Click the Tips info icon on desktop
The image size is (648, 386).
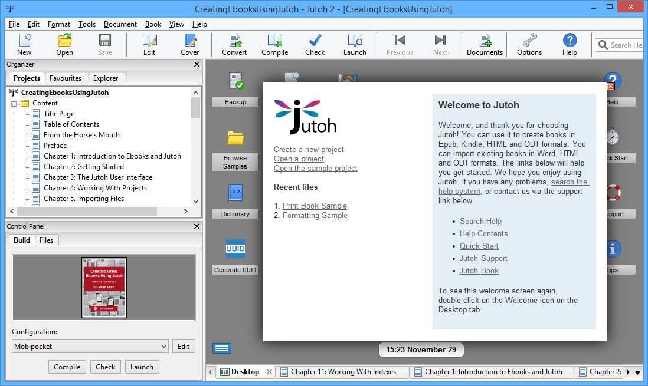point(613,249)
